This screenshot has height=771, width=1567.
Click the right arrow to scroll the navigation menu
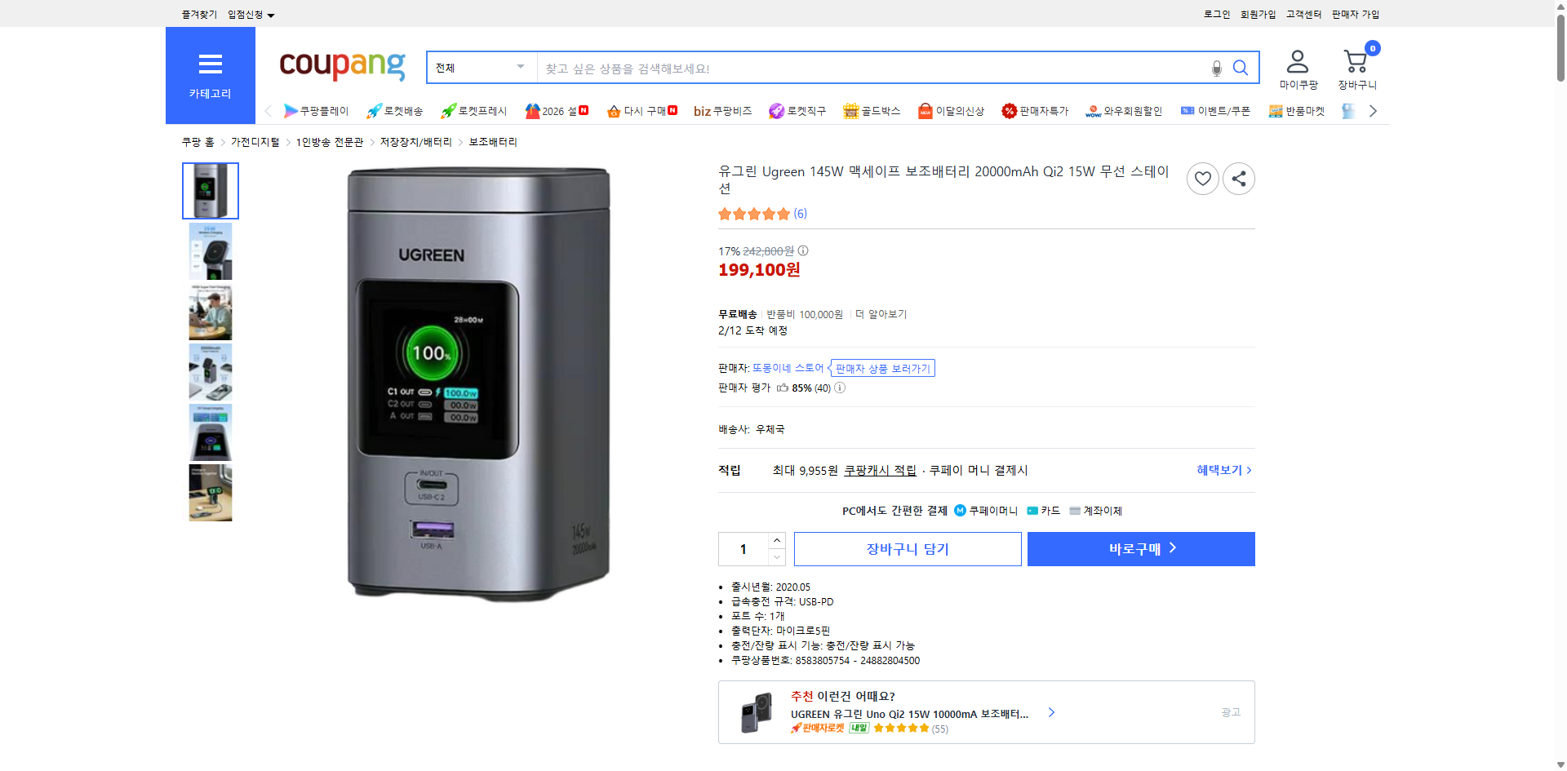coord(1373,110)
